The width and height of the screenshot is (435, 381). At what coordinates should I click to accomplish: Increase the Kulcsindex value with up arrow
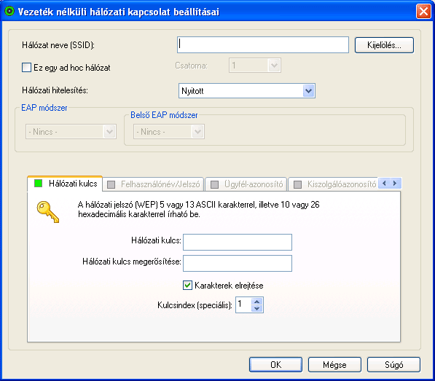tap(257, 302)
